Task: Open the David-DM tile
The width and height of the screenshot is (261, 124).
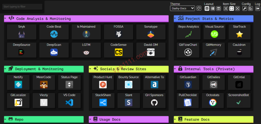Action: point(151,50)
